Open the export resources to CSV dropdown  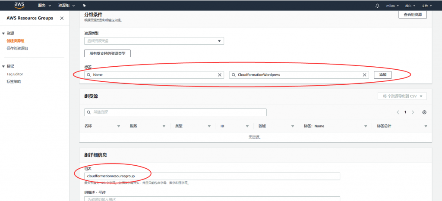click(402, 96)
